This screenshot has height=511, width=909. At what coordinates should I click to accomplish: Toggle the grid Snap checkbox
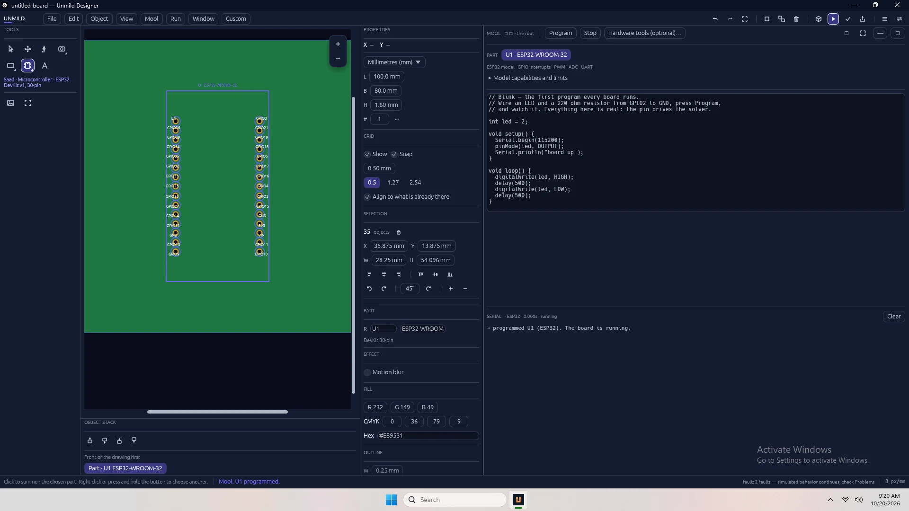pyautogui.click(x=394, y=154)
